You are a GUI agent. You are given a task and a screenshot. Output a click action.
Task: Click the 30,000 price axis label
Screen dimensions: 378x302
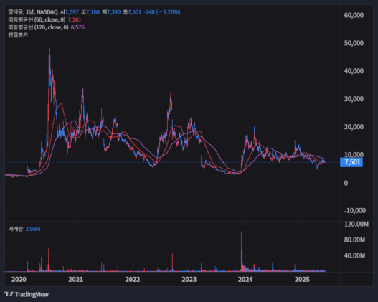click(x=354, y=99)
